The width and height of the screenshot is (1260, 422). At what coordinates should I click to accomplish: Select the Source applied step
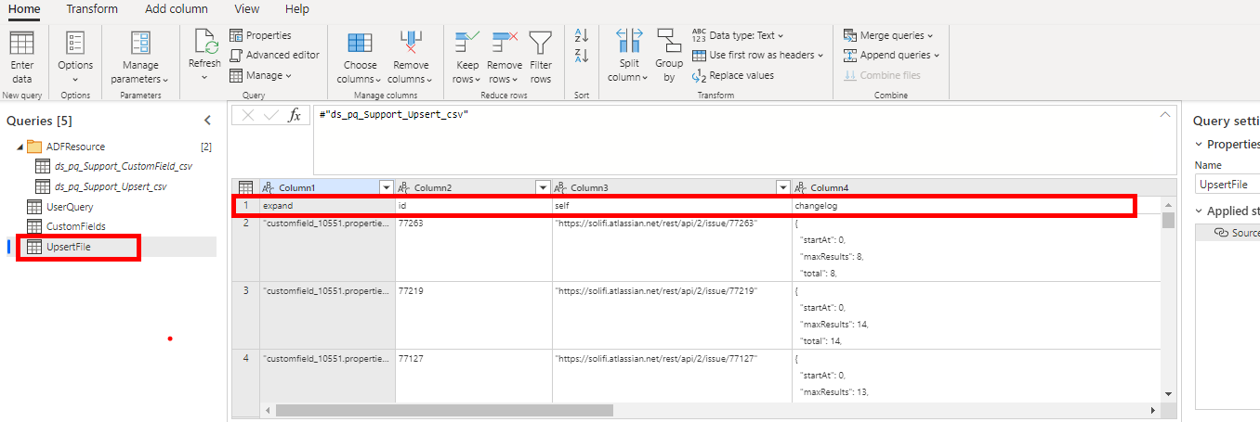(x=1237, y=233)
